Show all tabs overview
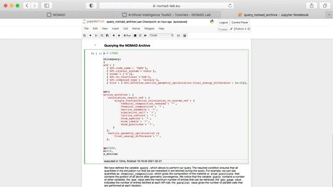333x187 pixels. pyautogui.click(x=325, y=6)
